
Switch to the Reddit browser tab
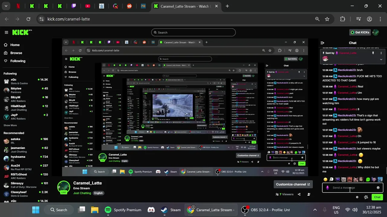(x=129, y=6)
